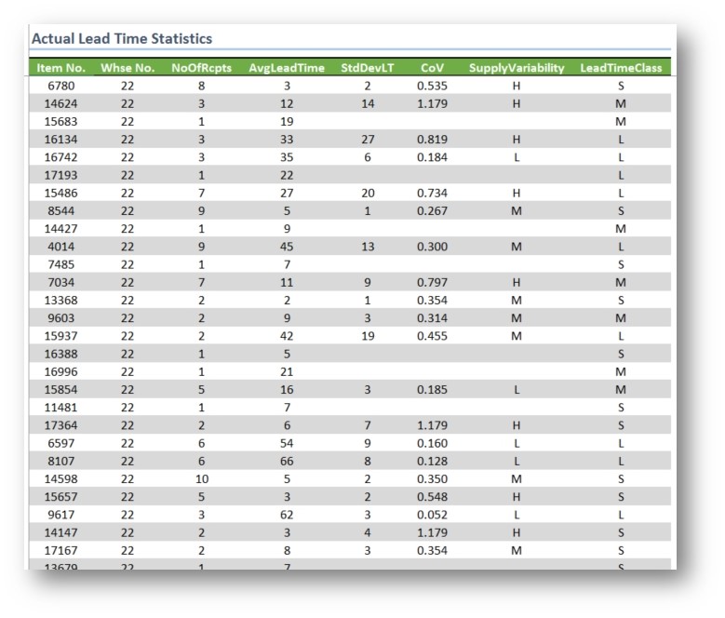Select item number 4014 cell
This screenshot has height=618, width=725.
coord(61,247)
